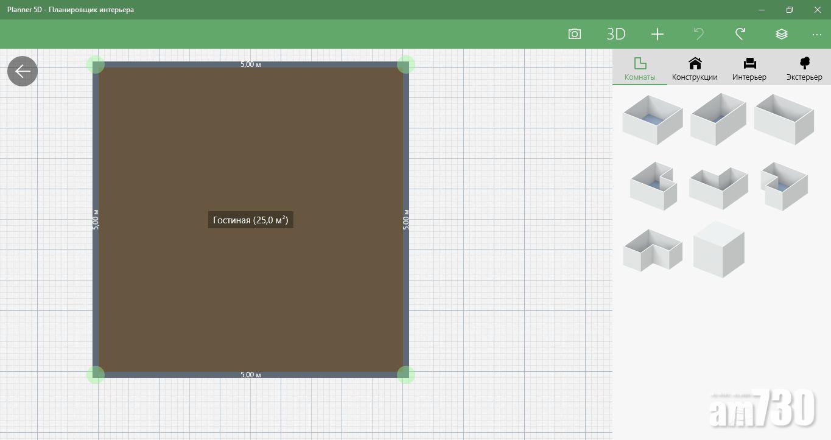Screen dimensions: 831x440
Task: Click the top wall's 5,00 м dimension
Action: click(x=250, y=65)
